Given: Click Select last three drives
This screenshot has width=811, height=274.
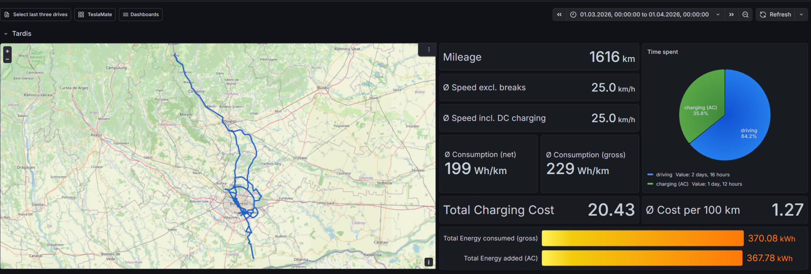Looking at the screenshot, I should (36, 15).
